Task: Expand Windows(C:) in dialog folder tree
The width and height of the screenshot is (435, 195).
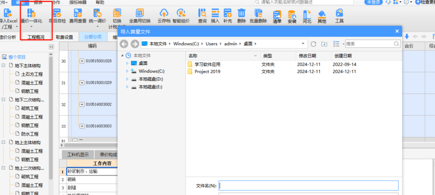Action: 127,71
